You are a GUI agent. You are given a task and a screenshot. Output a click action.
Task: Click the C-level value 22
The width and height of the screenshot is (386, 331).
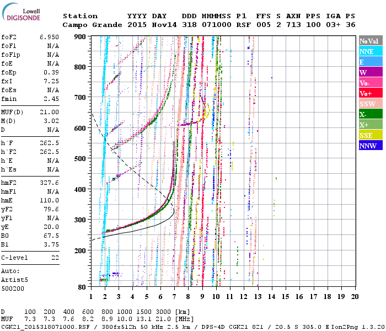55,258
